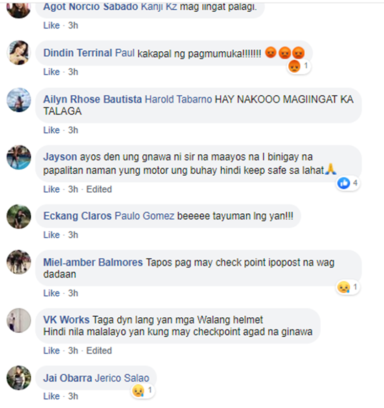Open Dindin Terrinal's profile picture
This screenshot has height=408, width=384.
[19, 53]
